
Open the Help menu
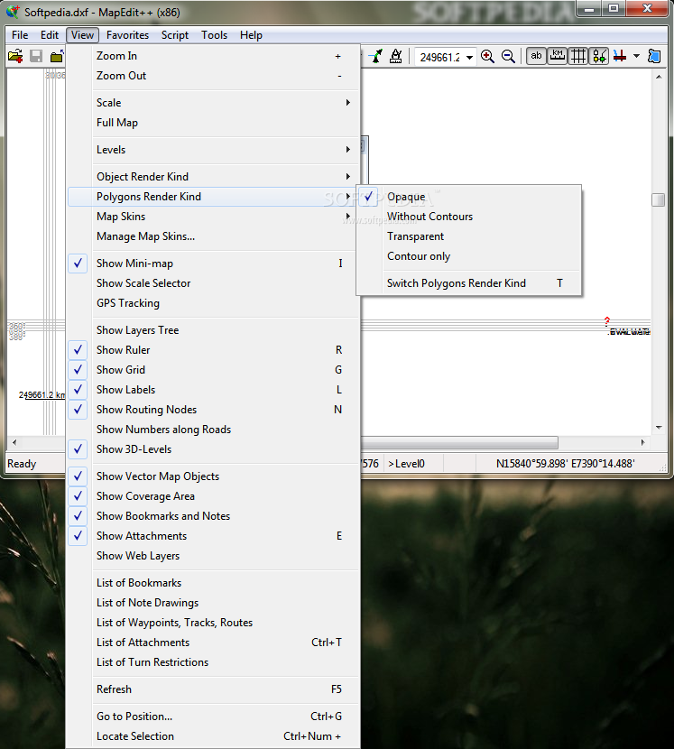tap(251, 35)
